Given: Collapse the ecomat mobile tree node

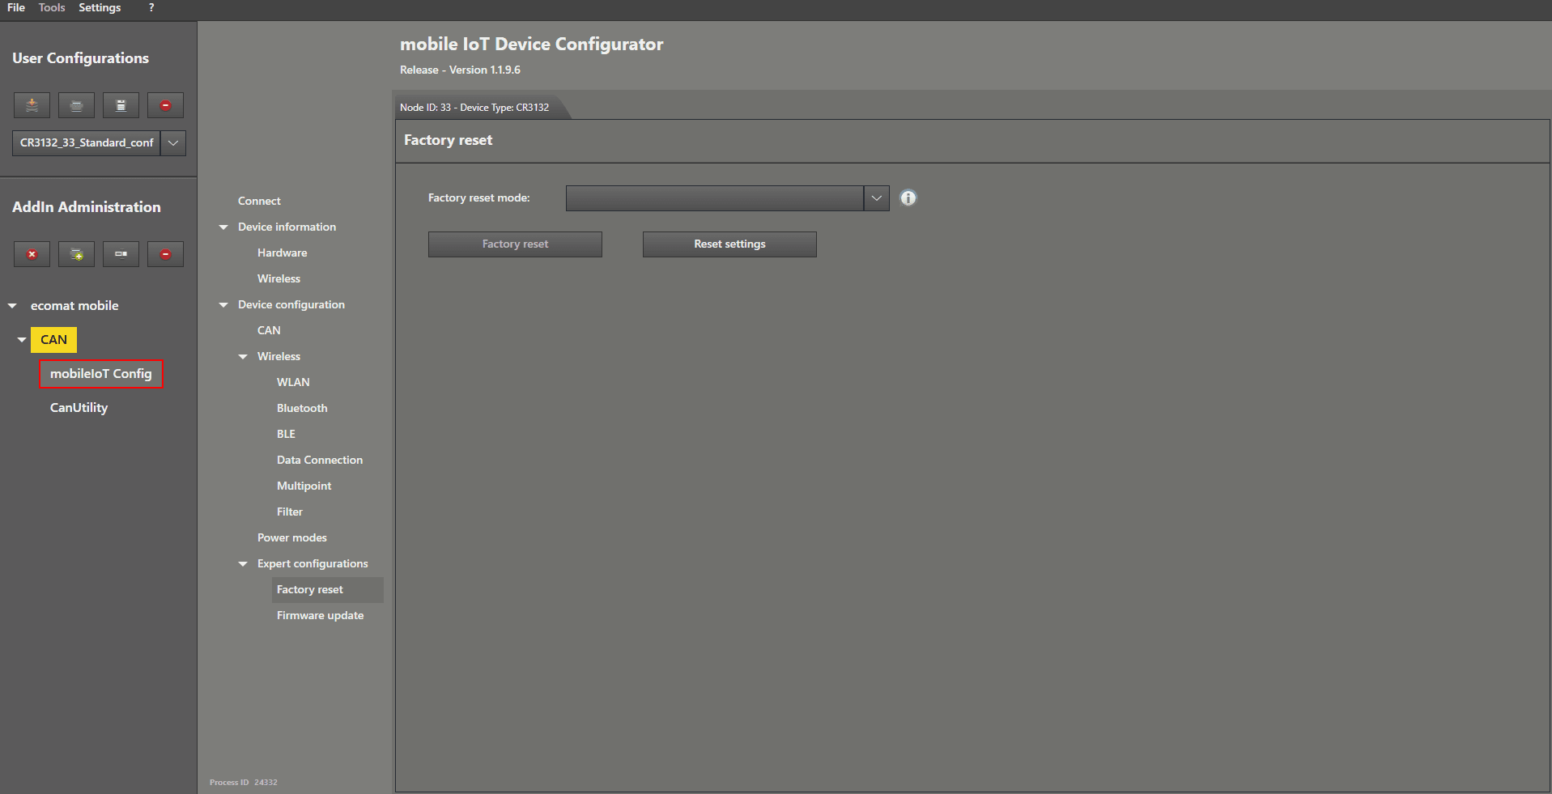Looking at the screenshot, I should click(12, 306).
